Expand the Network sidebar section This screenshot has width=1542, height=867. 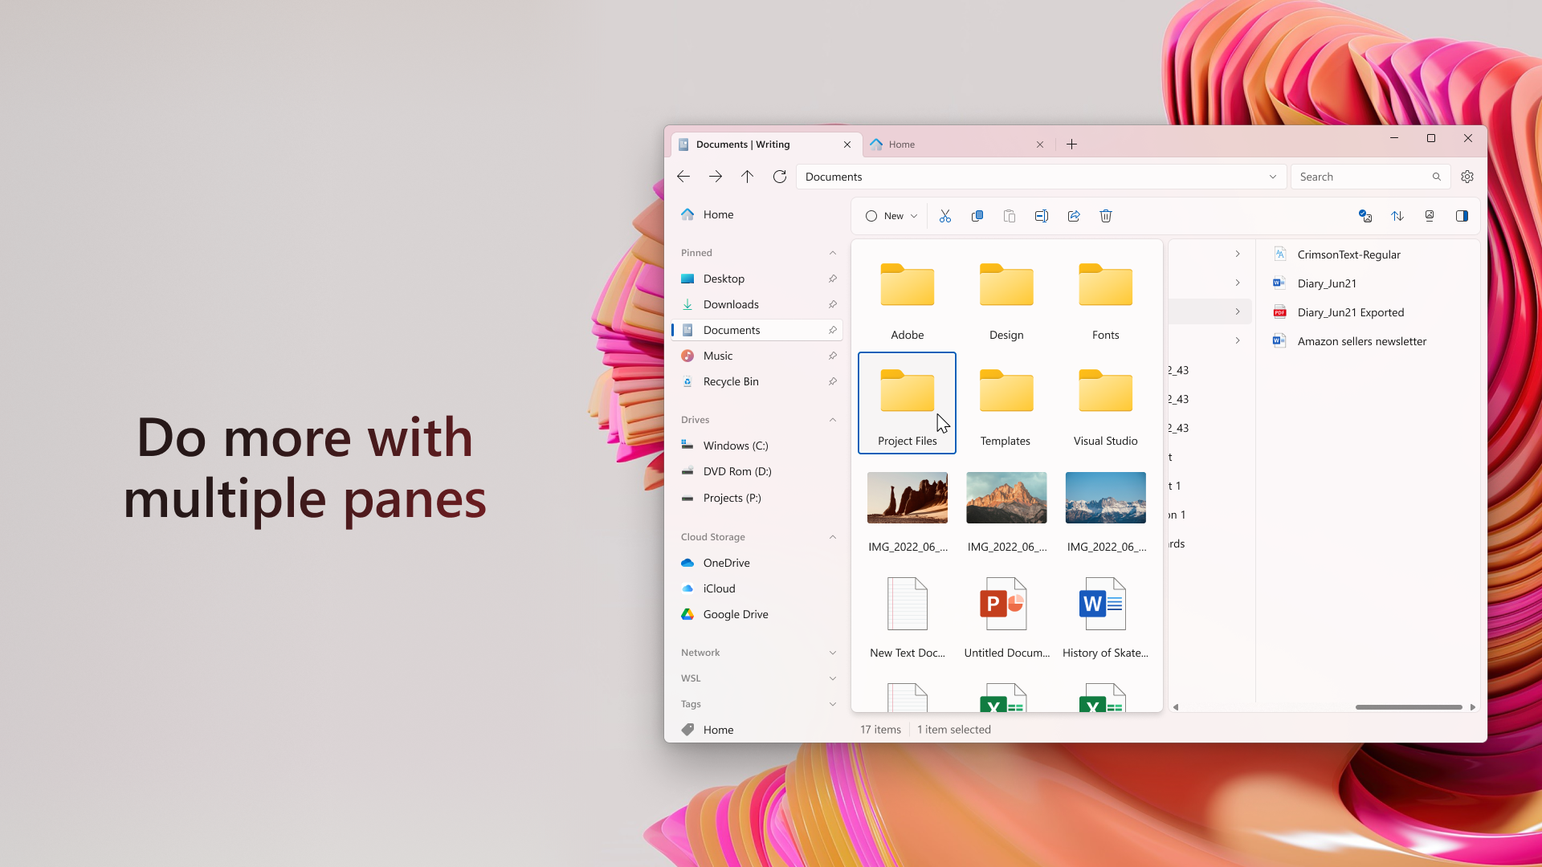[x=833, y=653]
